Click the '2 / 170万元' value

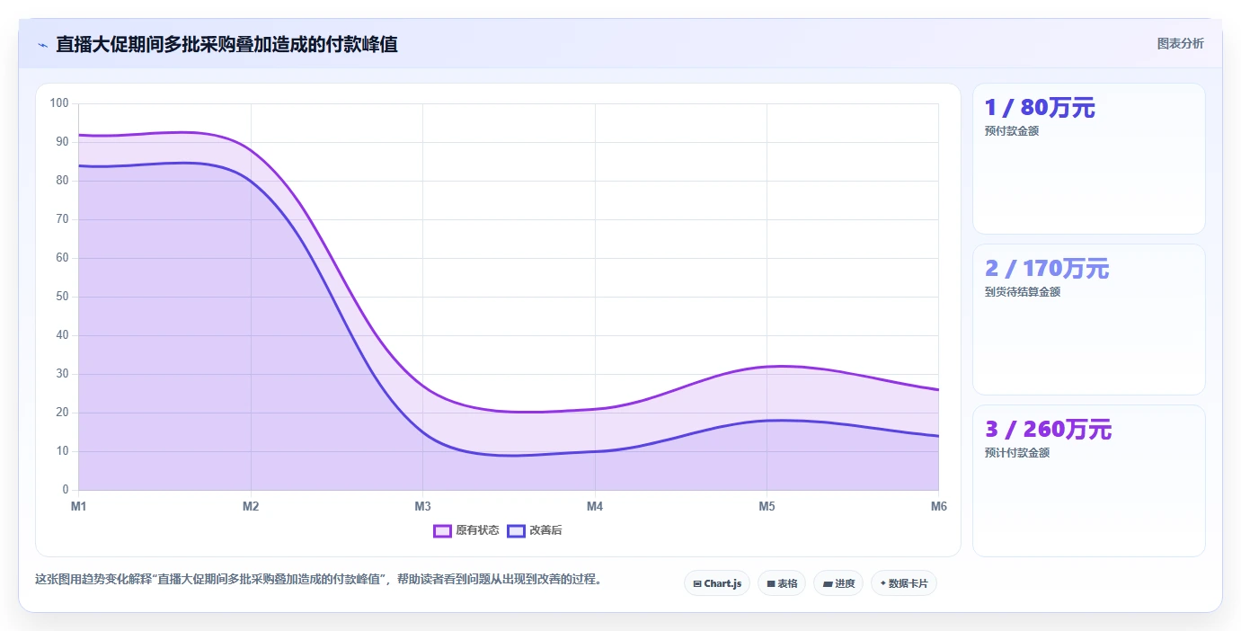point(1047,269)
